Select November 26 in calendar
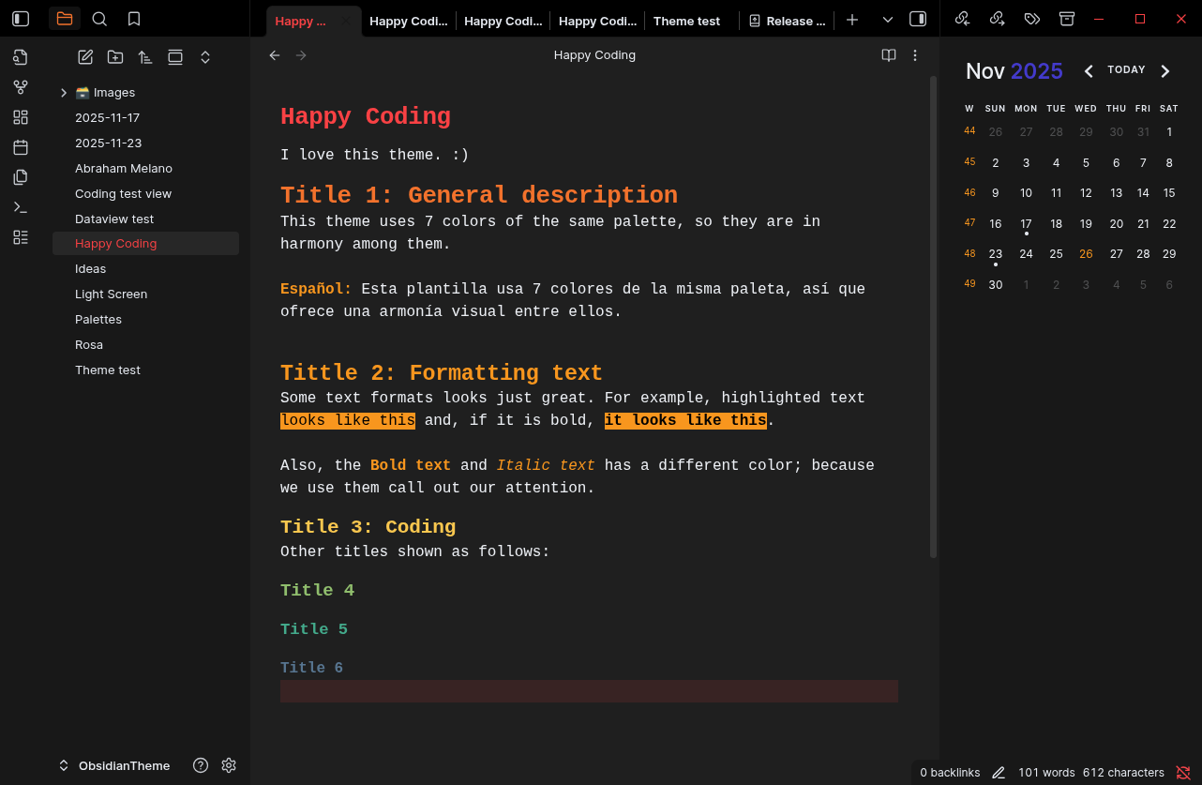The height and width of the screenshot is (785, 1202). coord(1086,254)
